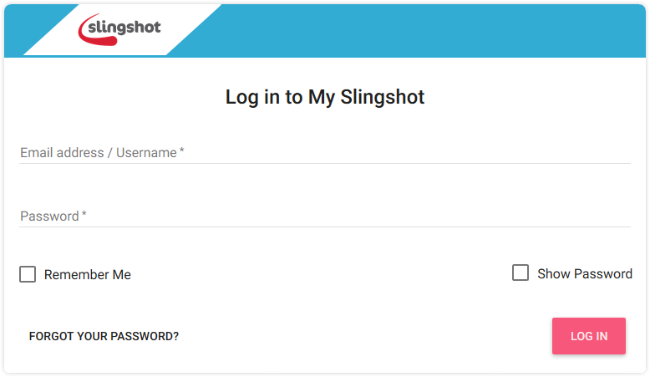Enable the Show Password checkbox

click(521, 273)
